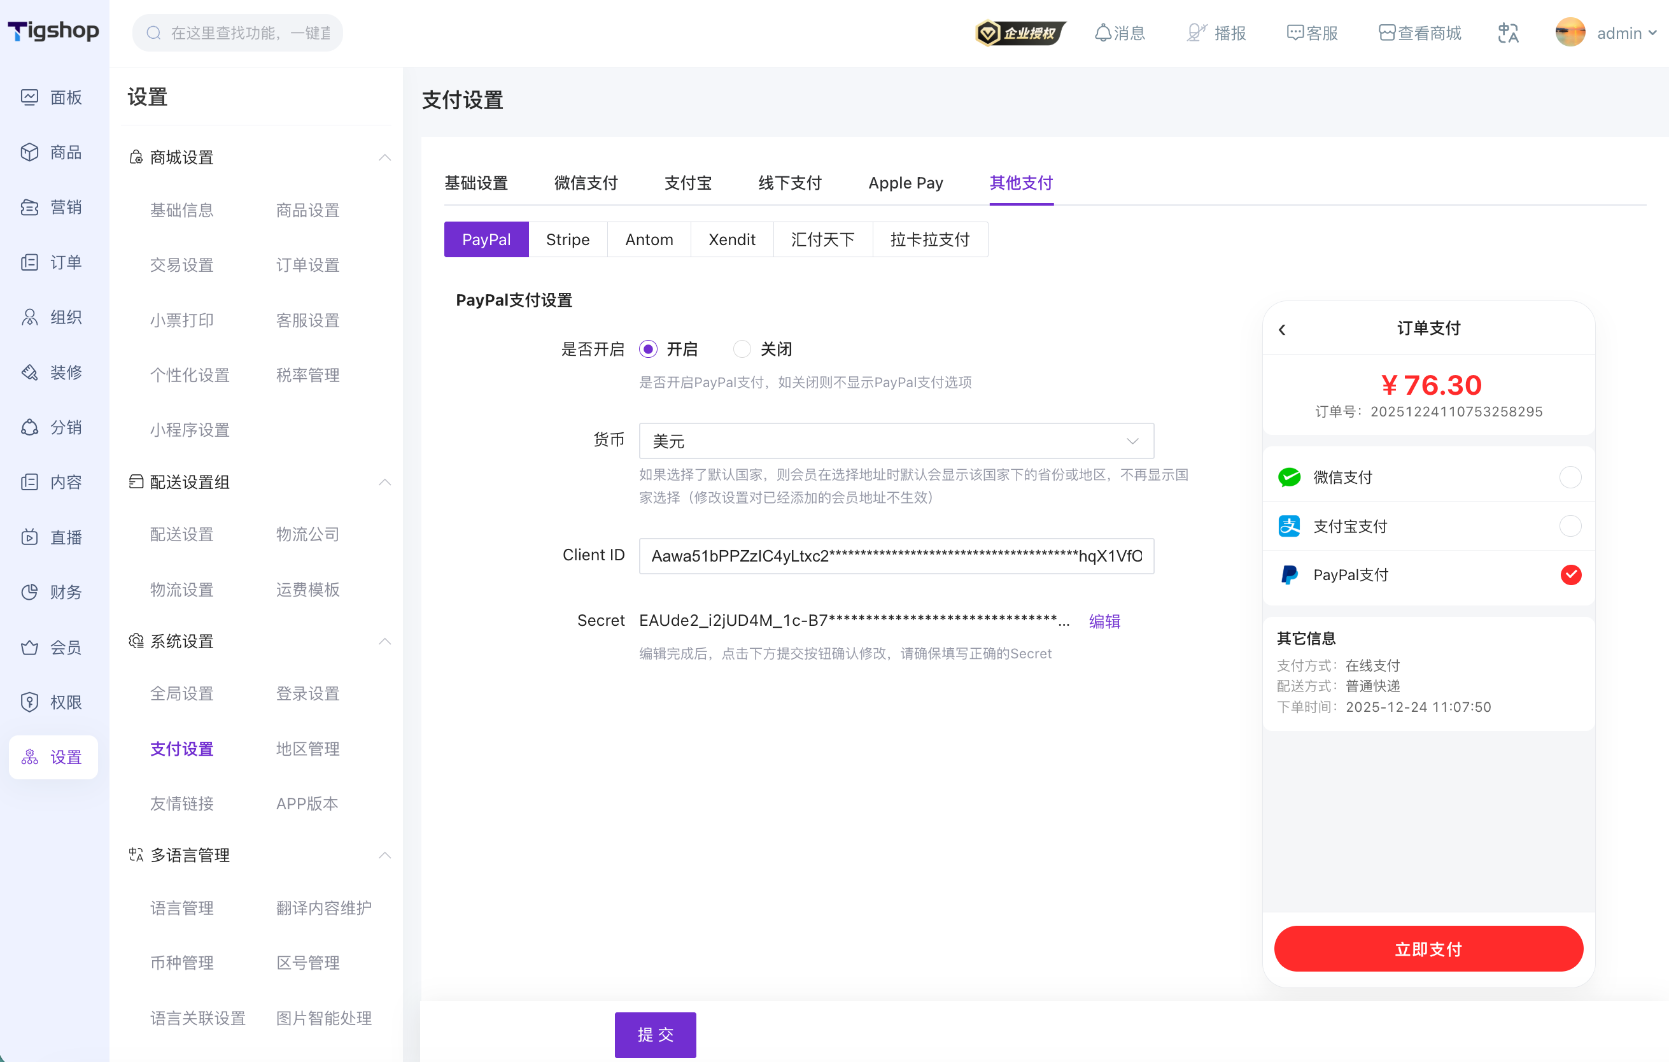Viewport: 1669px width, 1062px height.
Task: Open the 设置 settings sidebar icon
Action: 29,757
